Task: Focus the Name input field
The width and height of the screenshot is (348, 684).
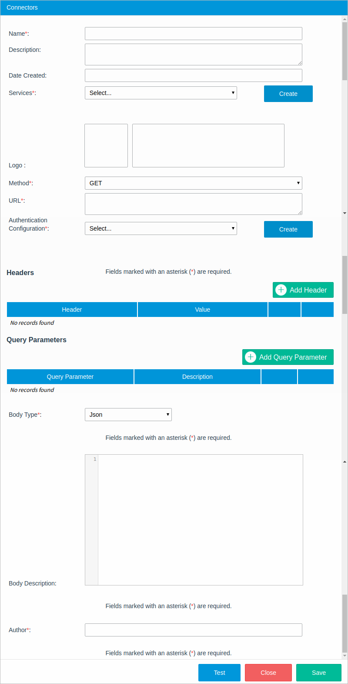Action: [x=193, y=34]
